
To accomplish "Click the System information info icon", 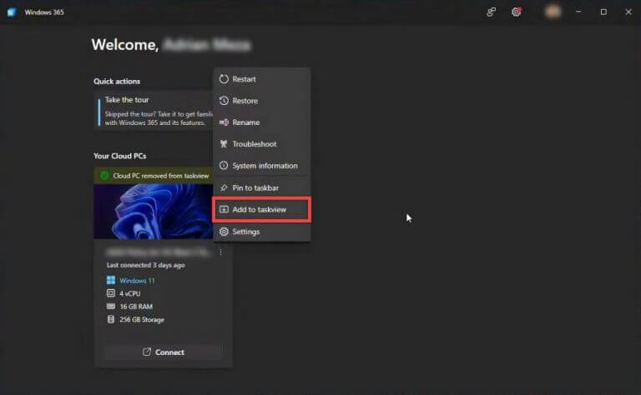I will tap(224, 166).
